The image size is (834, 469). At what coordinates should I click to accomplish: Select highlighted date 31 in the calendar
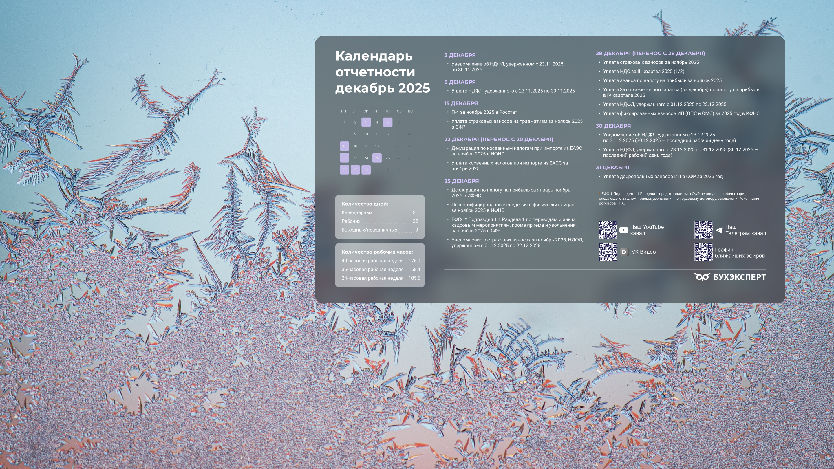click(366, 170)
